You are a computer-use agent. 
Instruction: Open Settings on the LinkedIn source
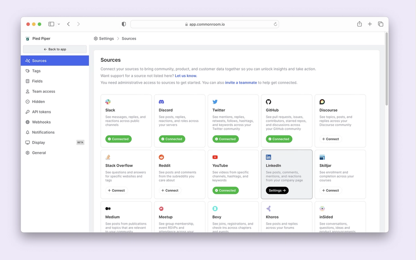tap(277, 190)
